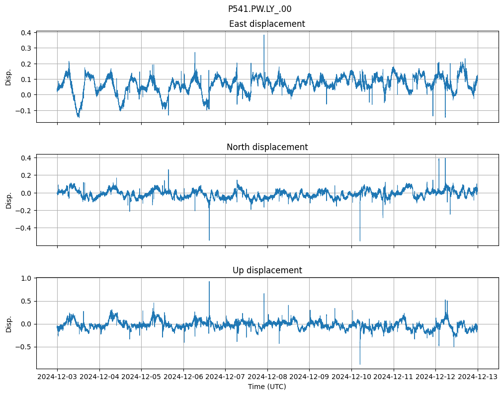
Task: Select the 2024-12-06 date tick label
Action: pos(183,377)
